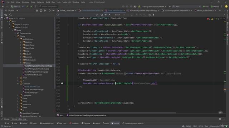Image resolution: width=229 pixels, height=128 pixels.
Task: Toggle Regex option in find bar
Action: tap(109, 15)
